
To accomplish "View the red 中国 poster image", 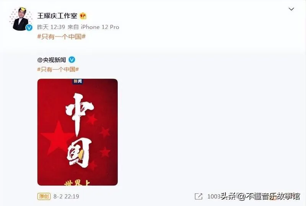I will point(78,132).
